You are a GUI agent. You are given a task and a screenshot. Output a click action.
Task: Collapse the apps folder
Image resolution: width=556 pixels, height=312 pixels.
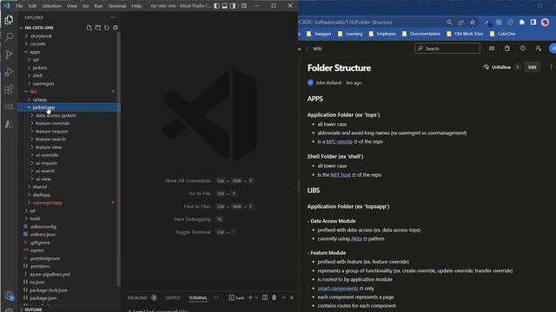(69, 52)
